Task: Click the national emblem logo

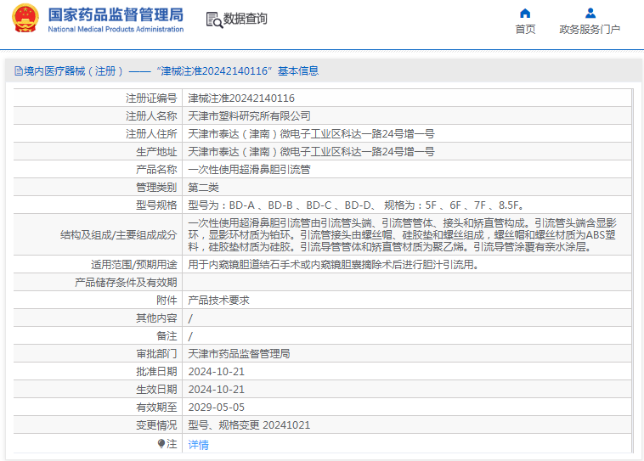Action: [x=25, y=19]
